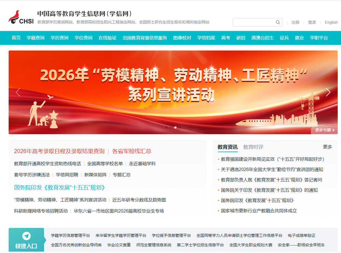This screenshot has height=253, width=341.
Task: Open the blue 国务院印发《教育发展"十五五"规划》 headline
Action: (x=59, y=187)
